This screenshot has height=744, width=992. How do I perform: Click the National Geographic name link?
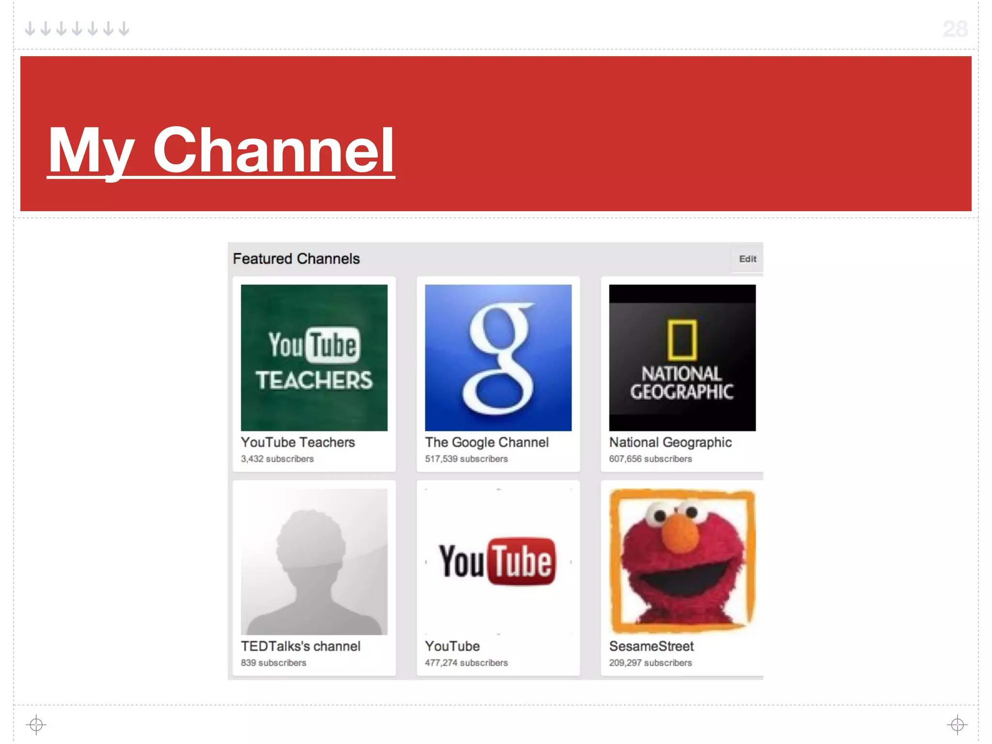point(670,442)
